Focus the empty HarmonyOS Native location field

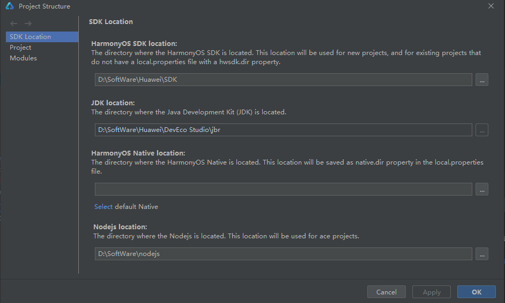[x=284, y=189]
